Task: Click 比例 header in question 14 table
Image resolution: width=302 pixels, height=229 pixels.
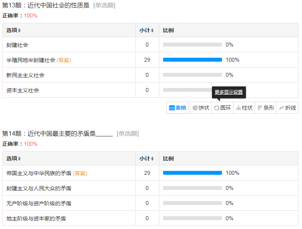Action: (168, 158)
